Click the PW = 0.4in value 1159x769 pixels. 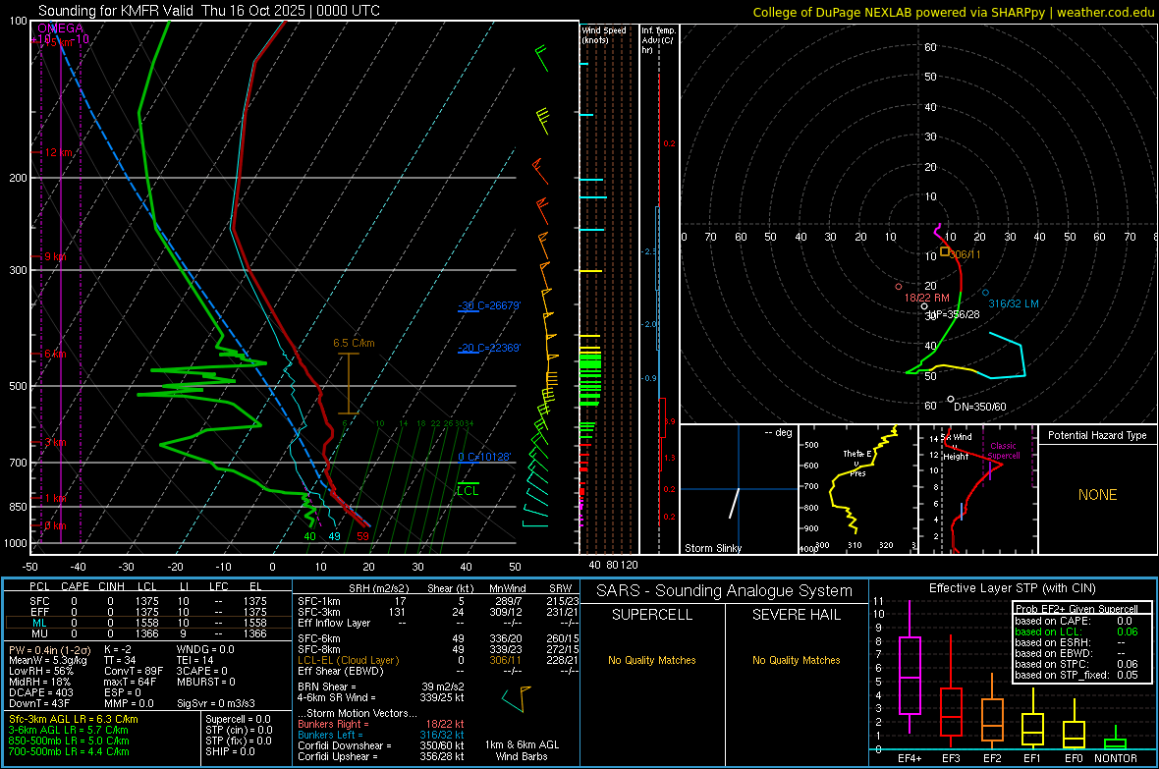point(49,649)
